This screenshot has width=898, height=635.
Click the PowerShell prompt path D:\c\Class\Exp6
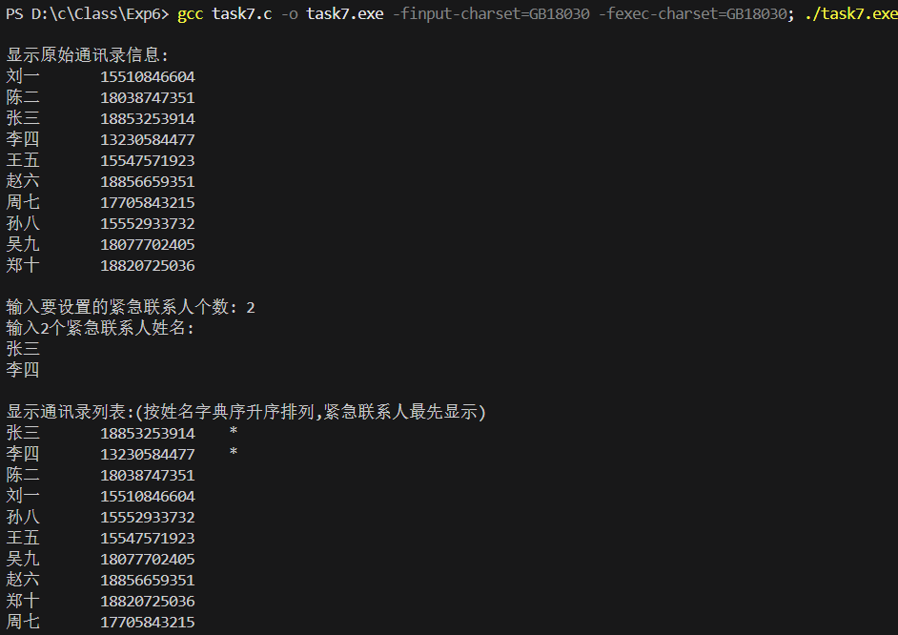point(96,13)
